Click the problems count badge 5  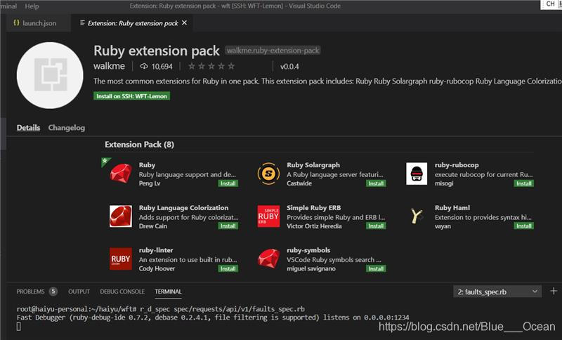point(53,292)
